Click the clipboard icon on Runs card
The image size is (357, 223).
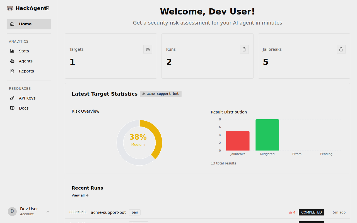(244, 49)
